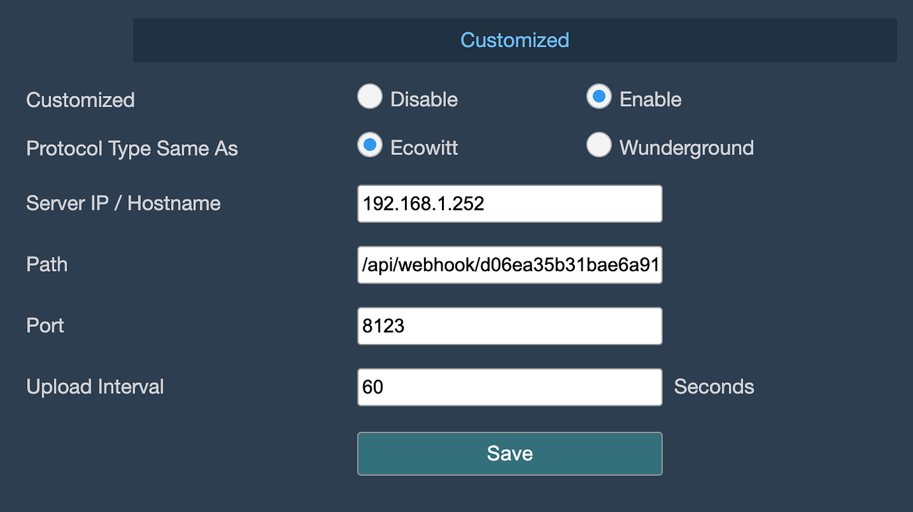Disable the Customized upload feature
The width and height of the screenshot is (913, 512).
coord(369,96)
